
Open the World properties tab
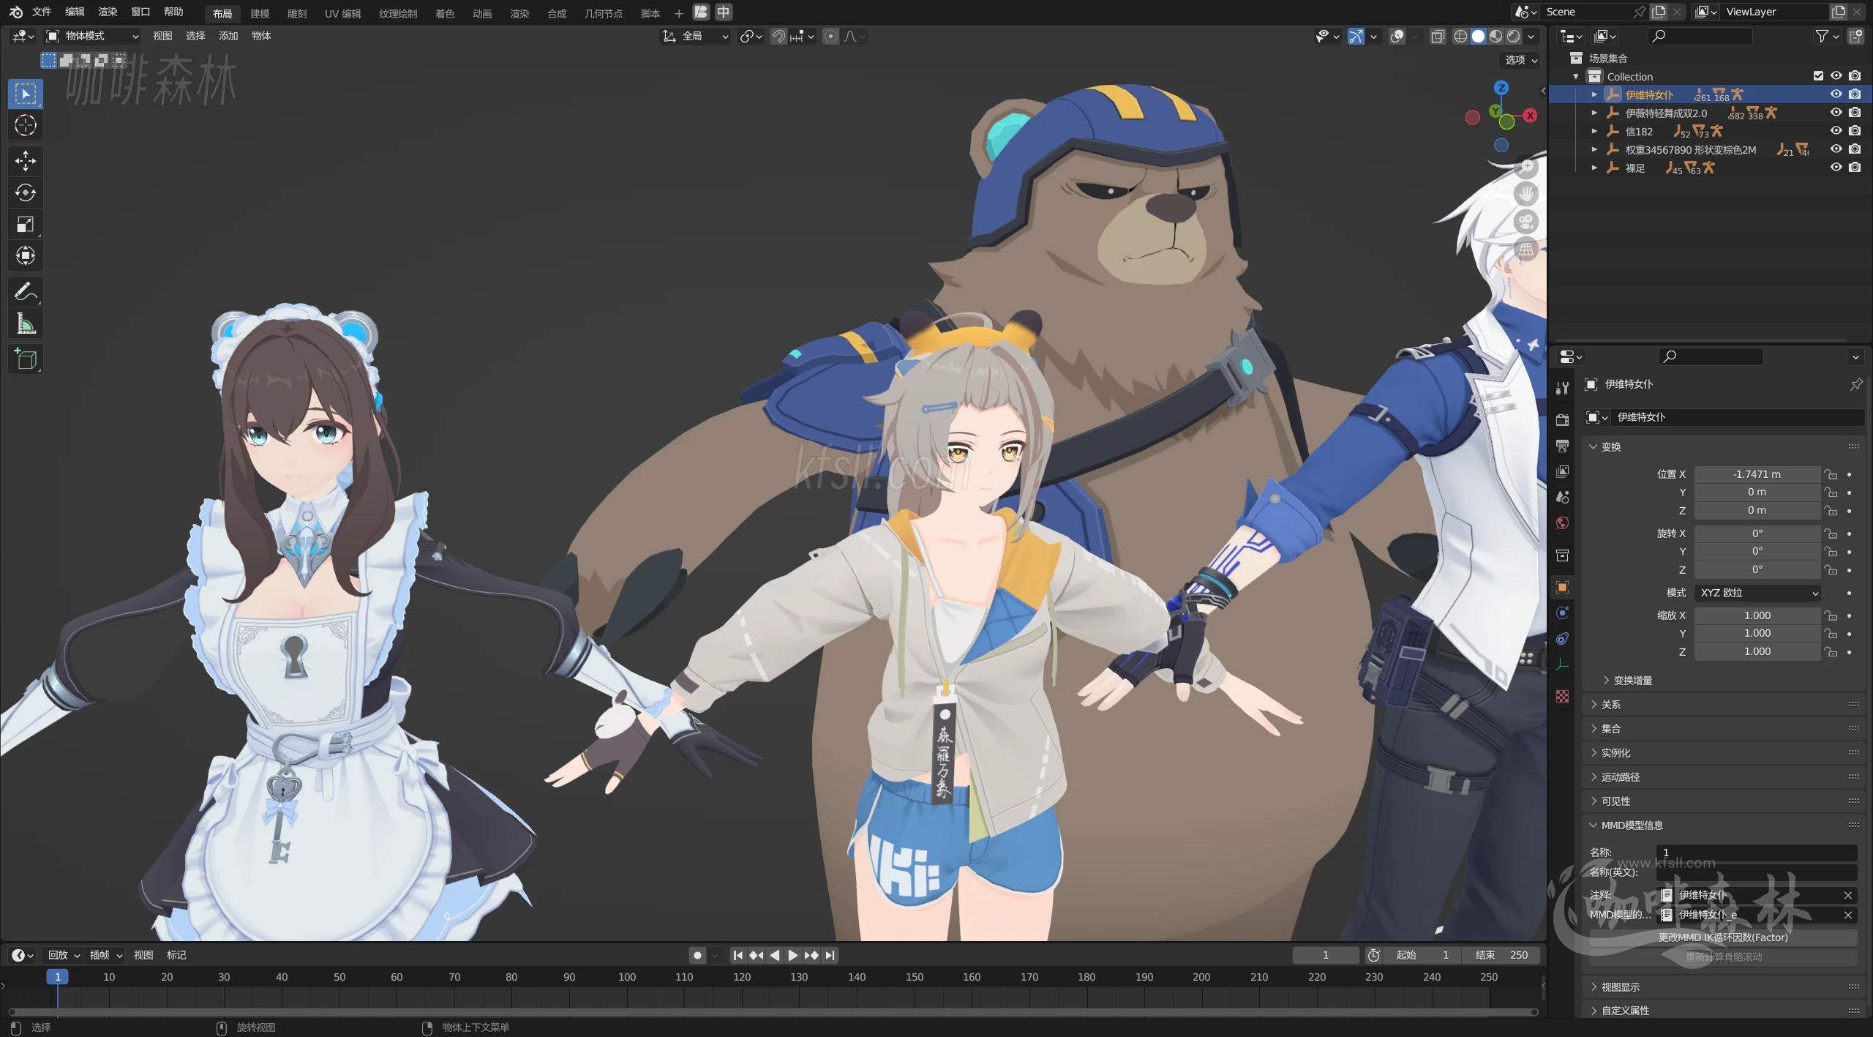(x=1562, y=523)
